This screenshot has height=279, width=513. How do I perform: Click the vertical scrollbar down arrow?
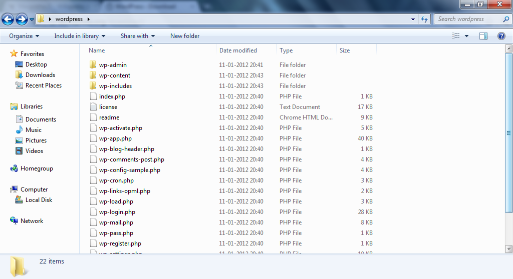(508, 249)
